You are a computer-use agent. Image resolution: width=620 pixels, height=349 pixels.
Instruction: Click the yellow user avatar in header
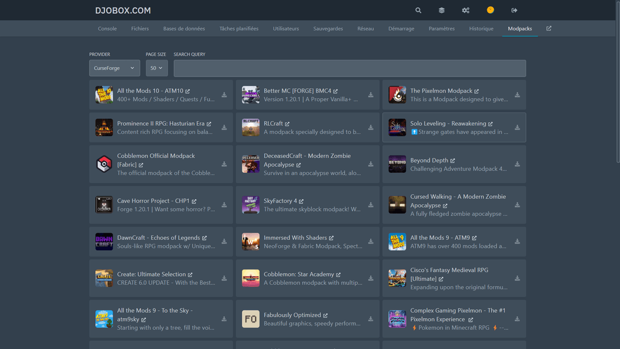(490, 10)
